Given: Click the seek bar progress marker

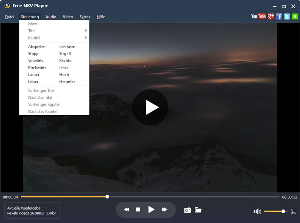Looking at the screenshot, I should [x=107, y=196].
